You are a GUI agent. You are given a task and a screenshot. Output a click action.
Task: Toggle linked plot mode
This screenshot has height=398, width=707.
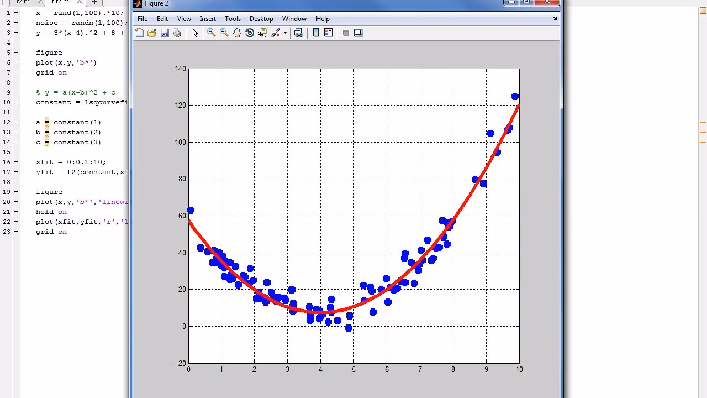298,33
